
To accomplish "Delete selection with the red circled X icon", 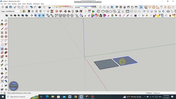I will click(x=27, y=7).
